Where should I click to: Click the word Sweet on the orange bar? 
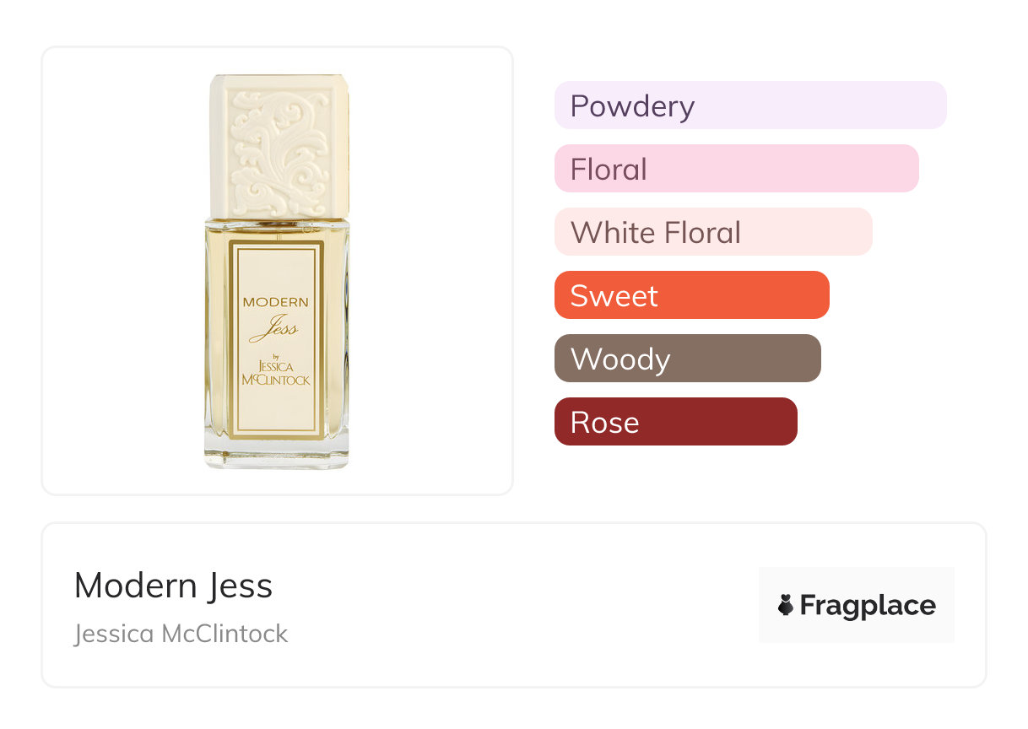(x=614, y=296)
